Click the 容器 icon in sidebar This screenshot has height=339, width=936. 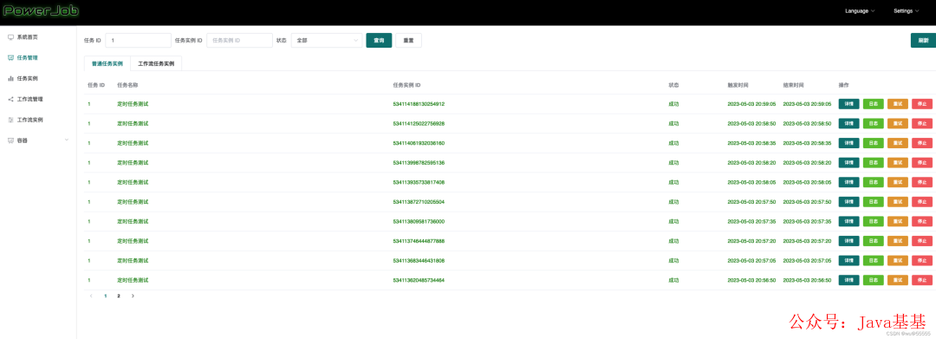click(10, 140)
